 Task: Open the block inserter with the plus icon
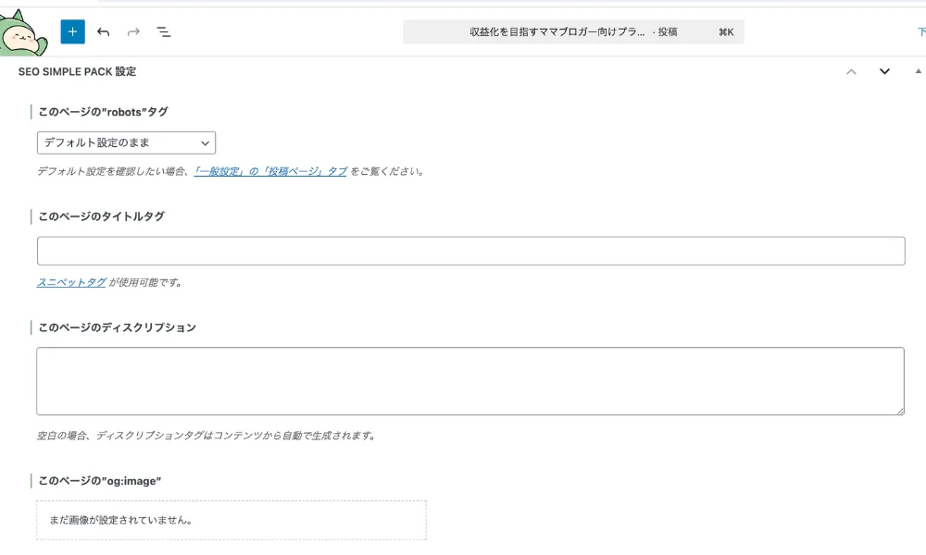[71, 31]
